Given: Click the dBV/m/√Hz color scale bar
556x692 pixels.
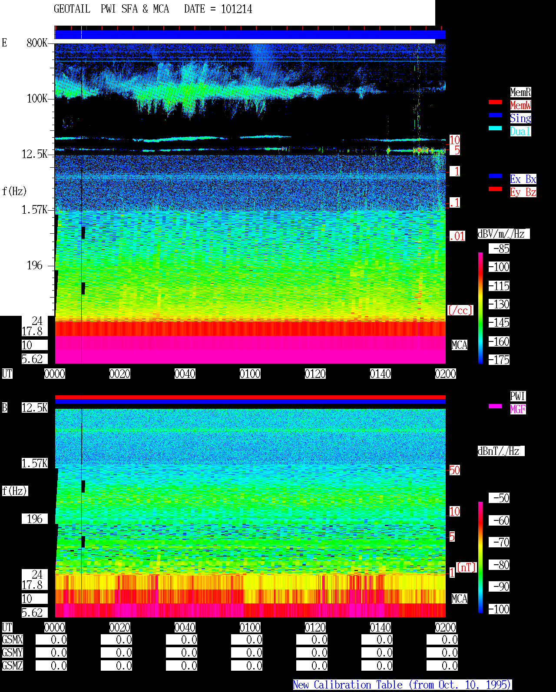Looking at the screenshot, I should 480,308.
